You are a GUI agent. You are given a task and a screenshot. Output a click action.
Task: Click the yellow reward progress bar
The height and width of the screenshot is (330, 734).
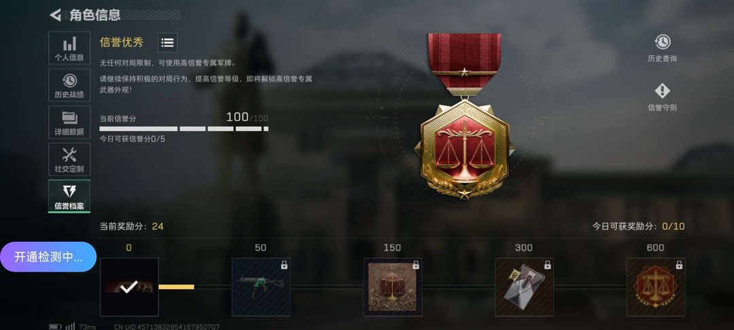pos(177,287)
